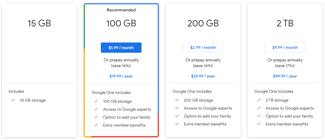Click the $1.99 / month button
Viewport: 325px width, 140px height.
121,48
